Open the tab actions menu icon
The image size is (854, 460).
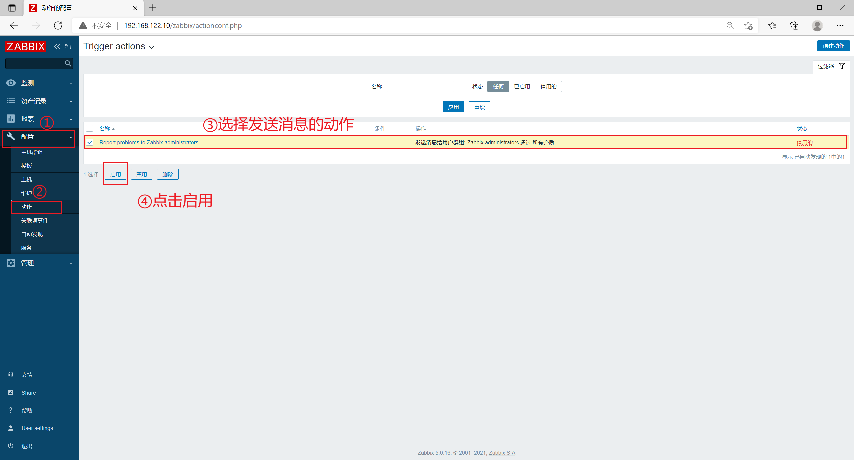tap(12, 8)
